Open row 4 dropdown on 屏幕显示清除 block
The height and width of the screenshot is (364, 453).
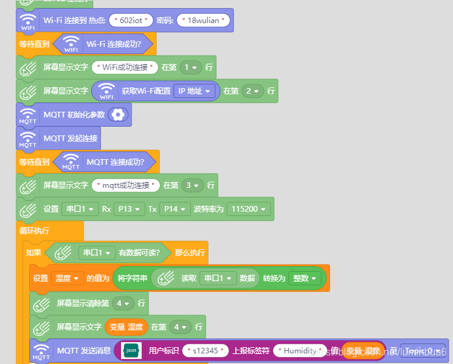(123, 303)
